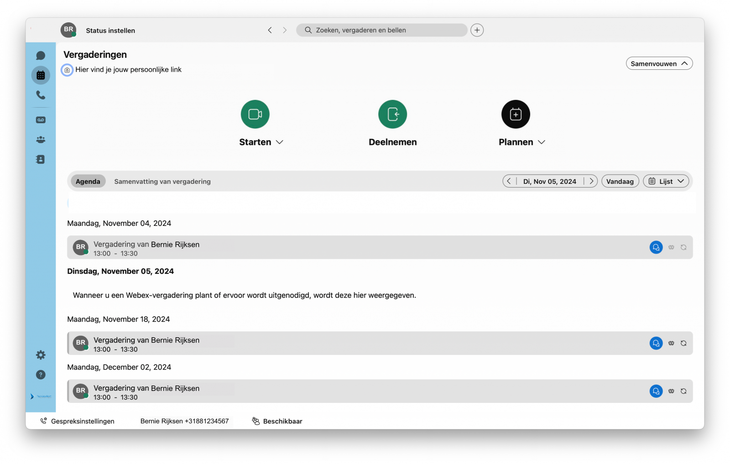
Task: Open the Messaging chat icon in sidebar
Action: click(x=41, y=56)
